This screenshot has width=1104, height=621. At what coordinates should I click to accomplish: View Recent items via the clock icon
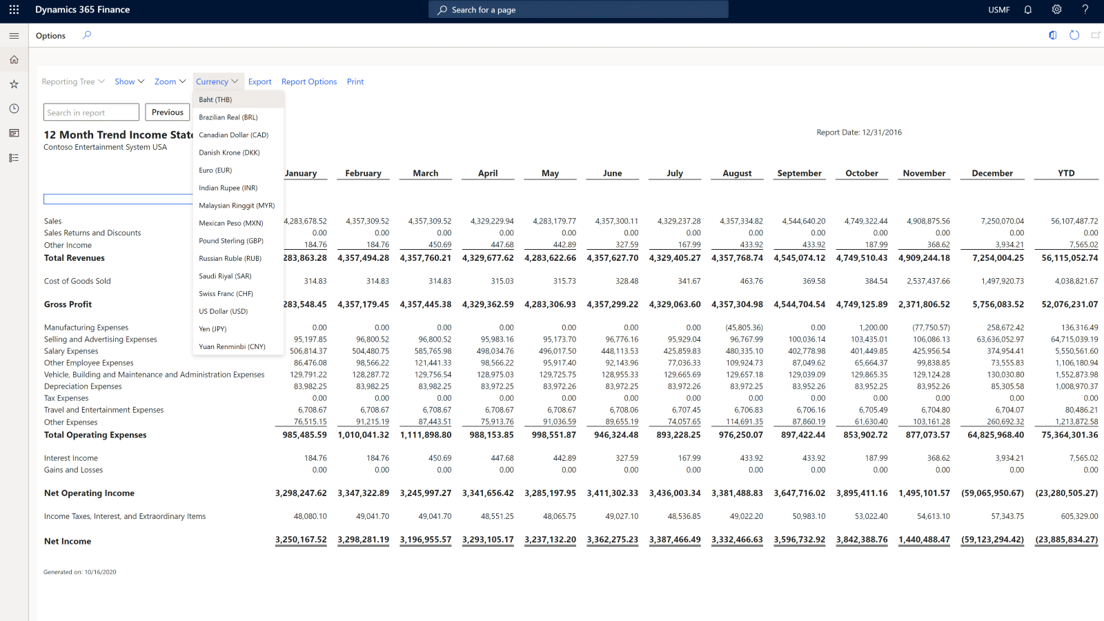click(x=14, y=108)
